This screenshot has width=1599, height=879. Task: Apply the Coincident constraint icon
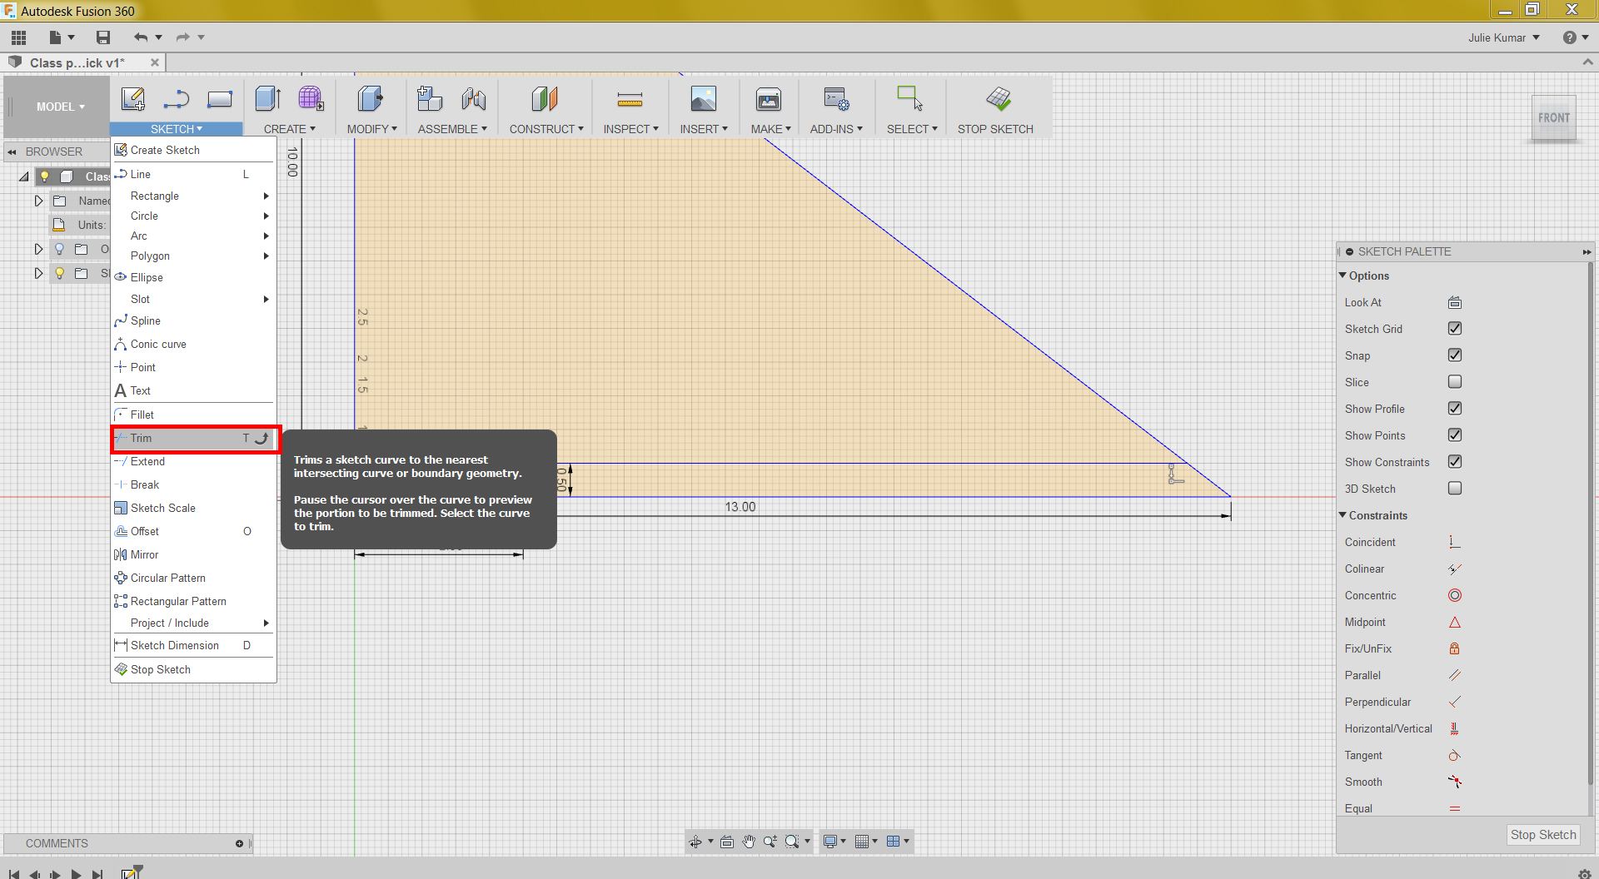(1455, 542)
